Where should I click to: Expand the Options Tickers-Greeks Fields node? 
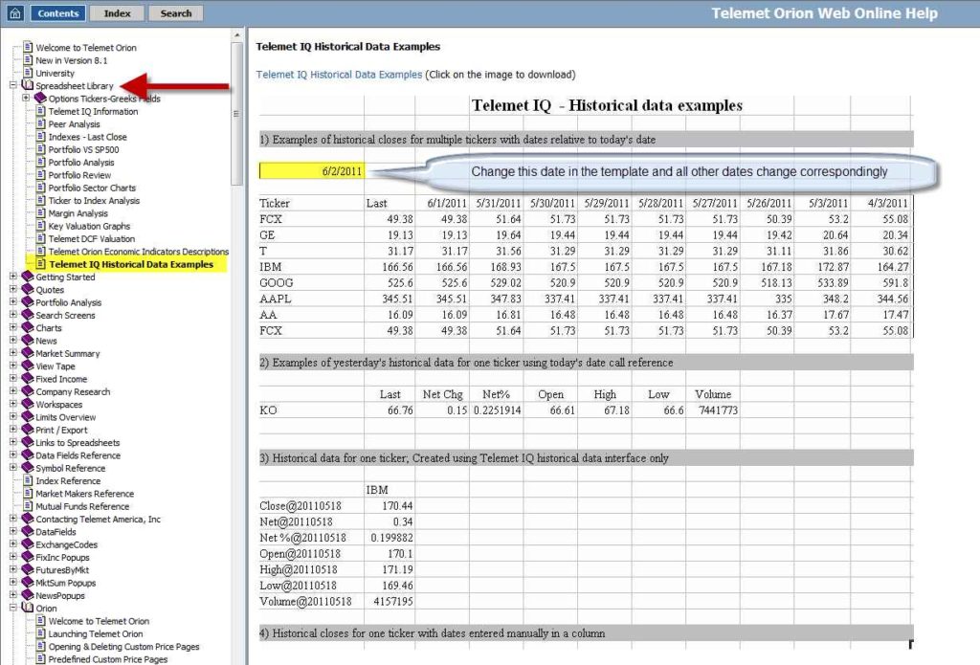click(x=26, y=99)
